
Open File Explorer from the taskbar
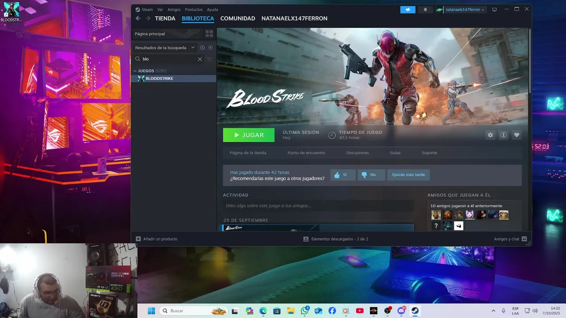click(291, 311)
